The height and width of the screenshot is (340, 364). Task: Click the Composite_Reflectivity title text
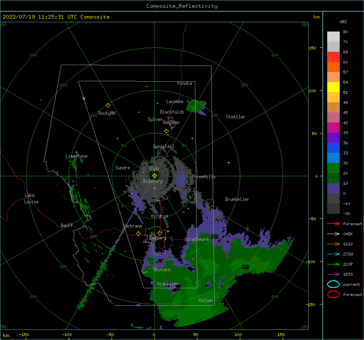(x=182, y=6)
